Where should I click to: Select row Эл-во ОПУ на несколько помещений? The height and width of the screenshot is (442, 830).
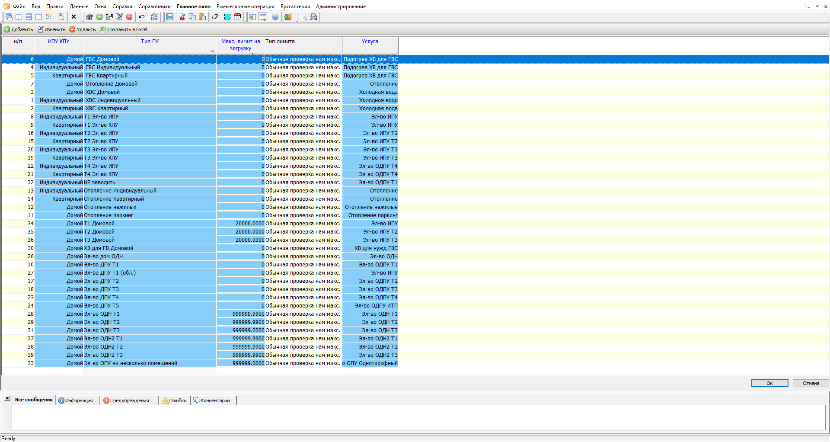tap(200, 363)
